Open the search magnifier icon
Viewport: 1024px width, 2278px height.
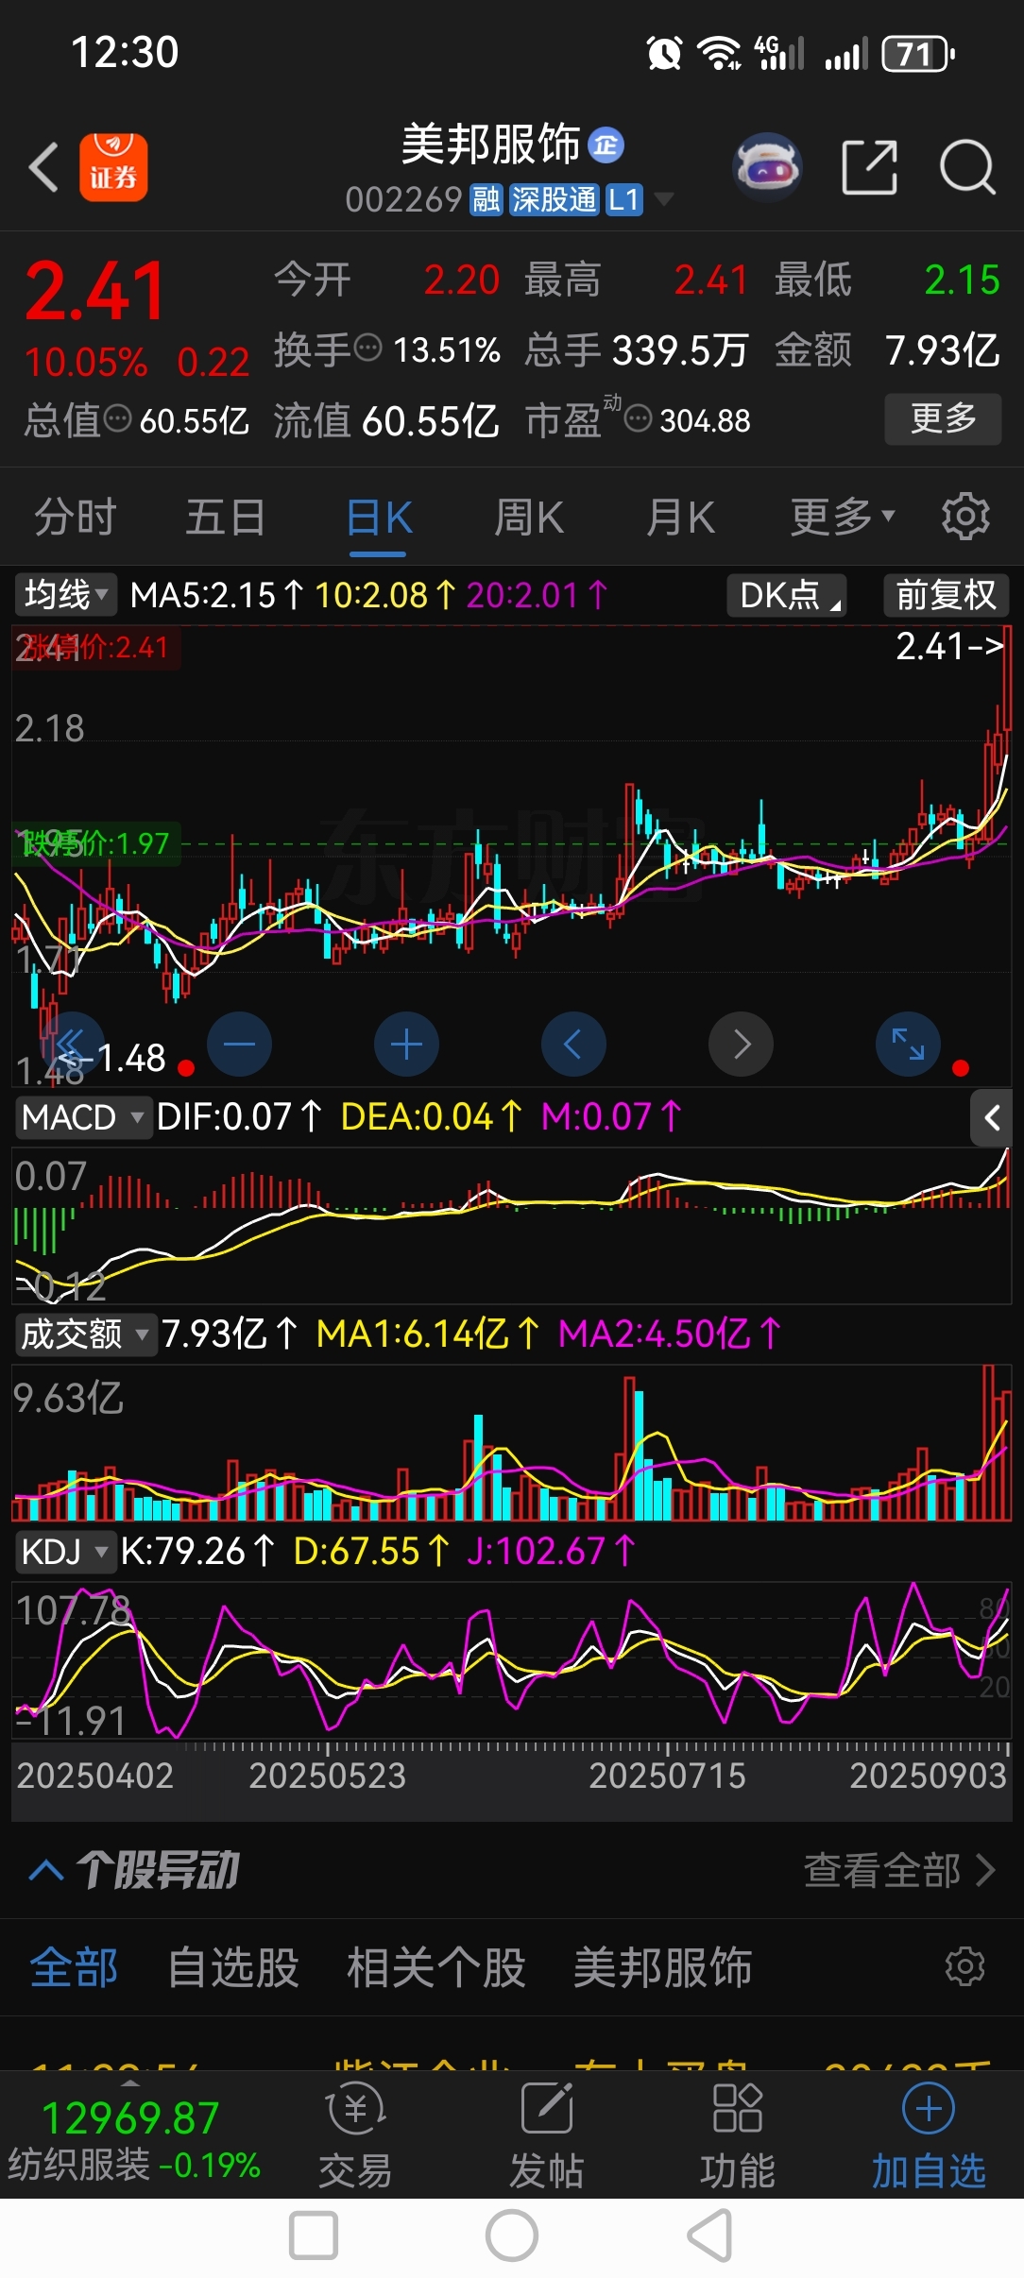(x=966, y=167)
